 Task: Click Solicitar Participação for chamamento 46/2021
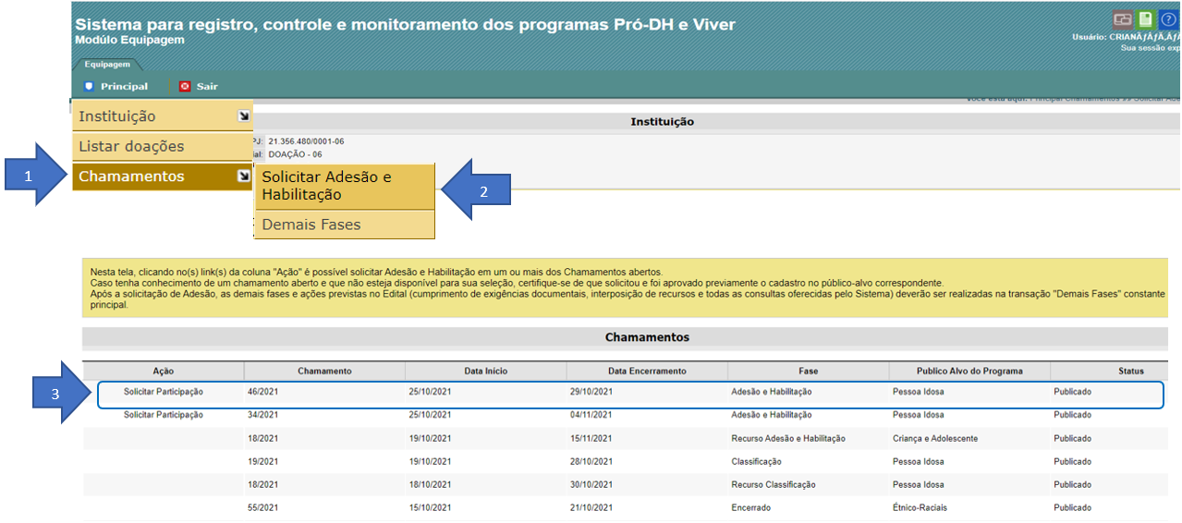(164, 392)
